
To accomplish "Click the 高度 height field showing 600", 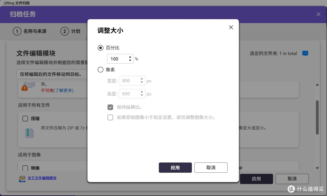I will click(x=132, y=94).
